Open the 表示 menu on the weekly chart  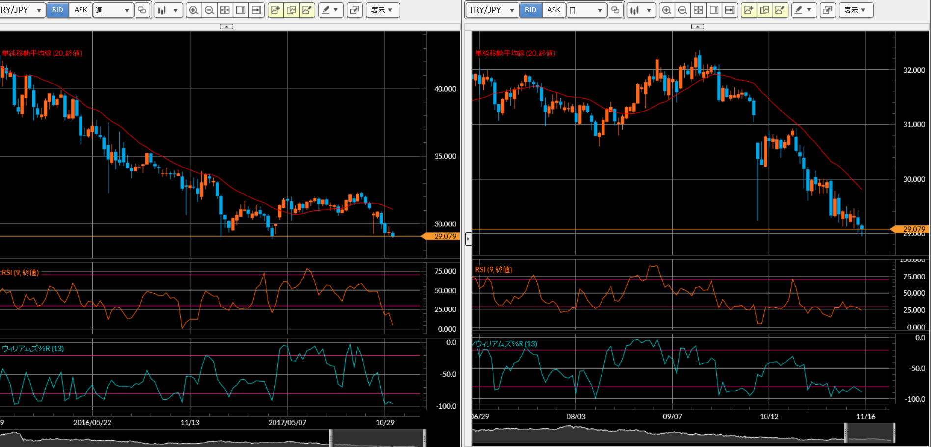pyautogui.click(x=383, y=10)
